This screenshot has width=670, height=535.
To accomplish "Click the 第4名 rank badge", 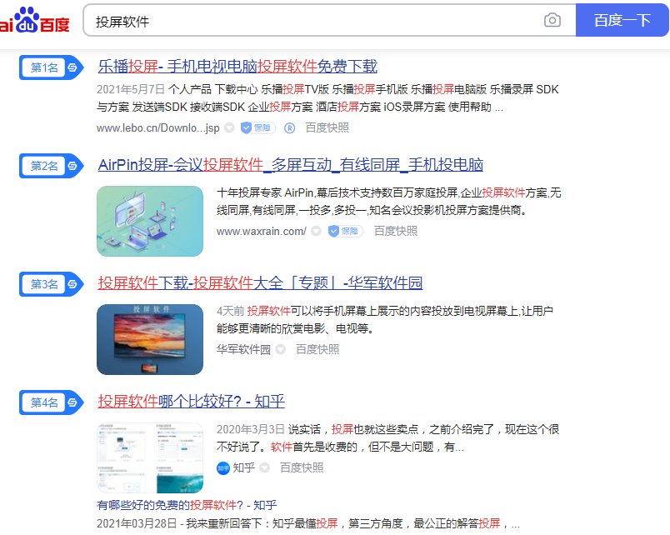I will 51,402.
